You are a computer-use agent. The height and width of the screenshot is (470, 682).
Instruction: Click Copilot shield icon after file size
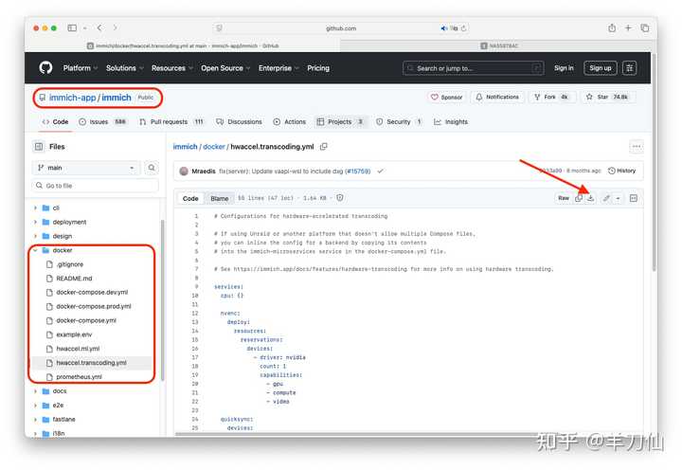340,198
